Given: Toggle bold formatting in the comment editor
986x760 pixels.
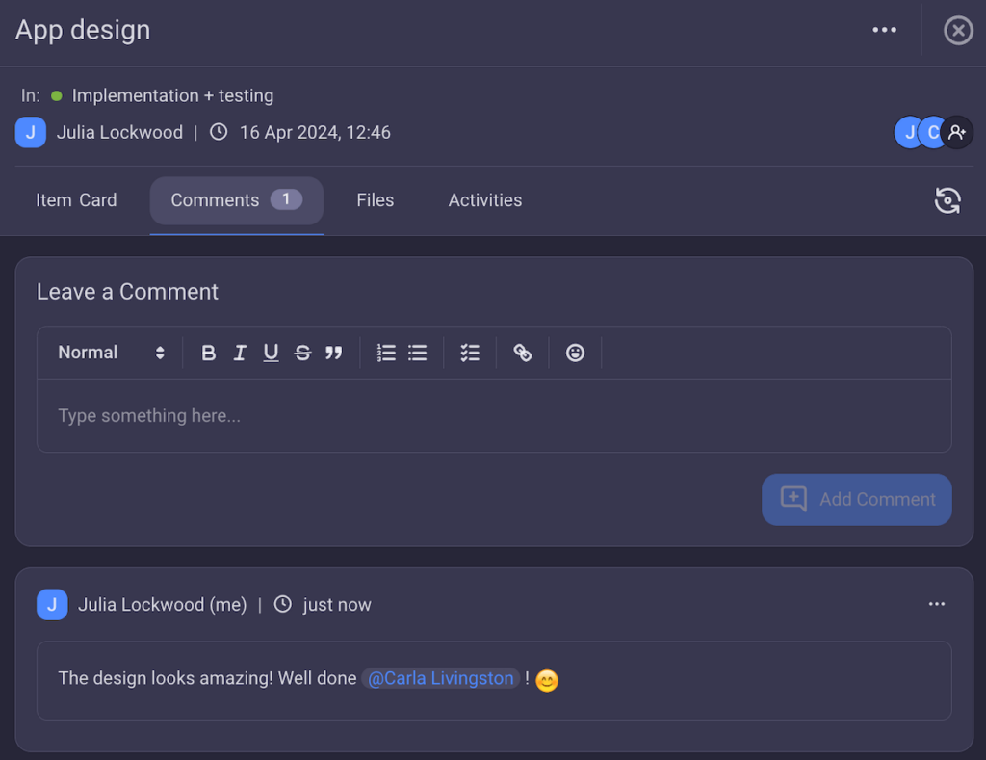Looking at the screenshot, I should click(209, 353).
